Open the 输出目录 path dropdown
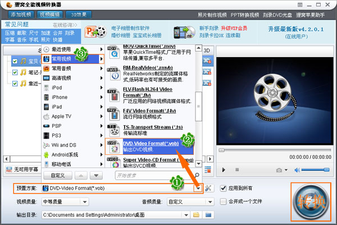This screenshot has height=225, width=337. tap(186, 215)
